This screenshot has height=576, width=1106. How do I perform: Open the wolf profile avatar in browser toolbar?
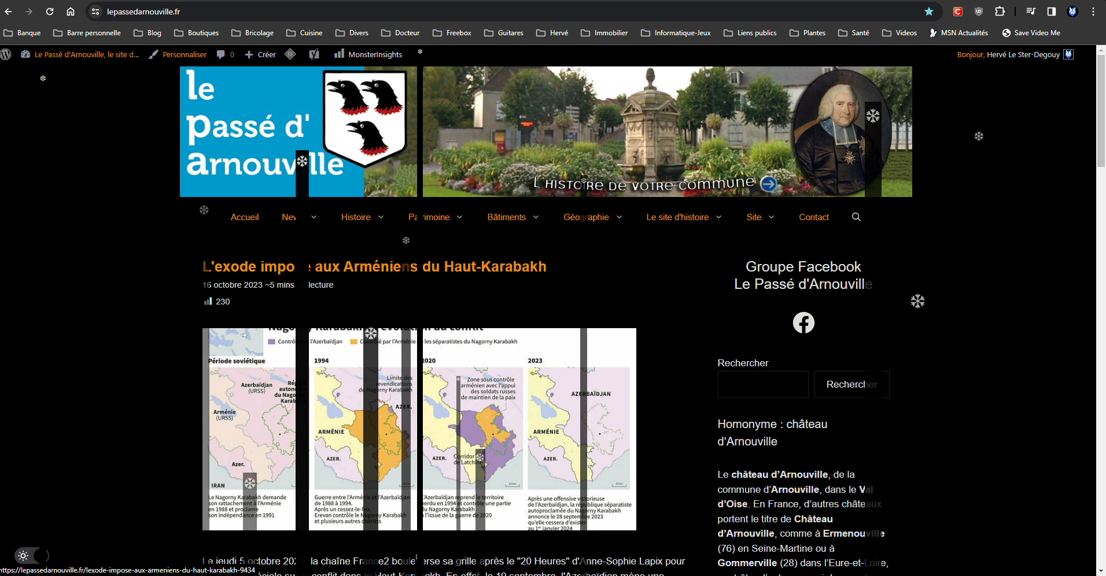(x=1072, y=12)
